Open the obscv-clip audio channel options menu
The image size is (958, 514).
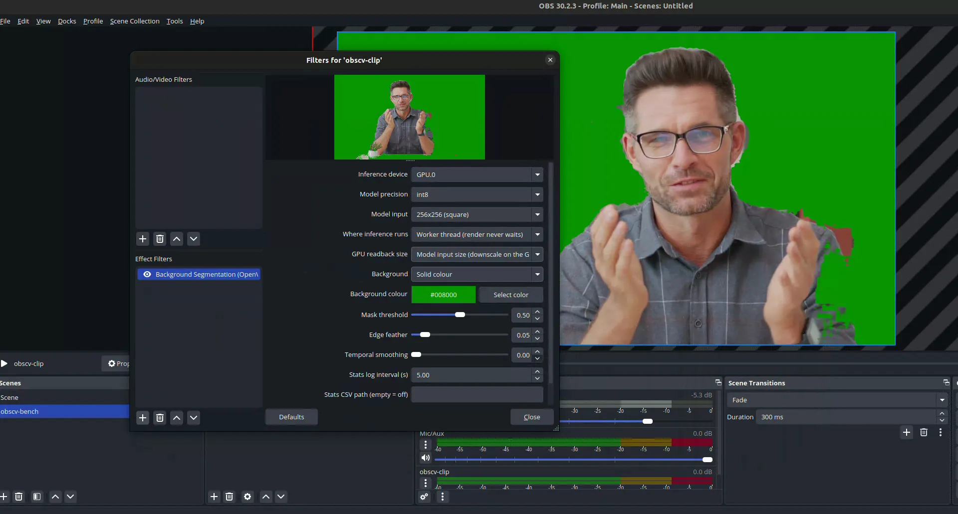coord(426,483)
